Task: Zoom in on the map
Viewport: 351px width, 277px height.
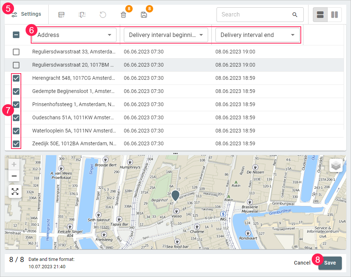Action: pos(14,164)
